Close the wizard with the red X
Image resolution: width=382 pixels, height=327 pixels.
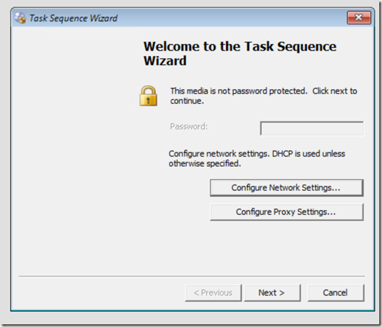point(359,18)
